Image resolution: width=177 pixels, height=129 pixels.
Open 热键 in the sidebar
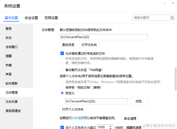9,65
